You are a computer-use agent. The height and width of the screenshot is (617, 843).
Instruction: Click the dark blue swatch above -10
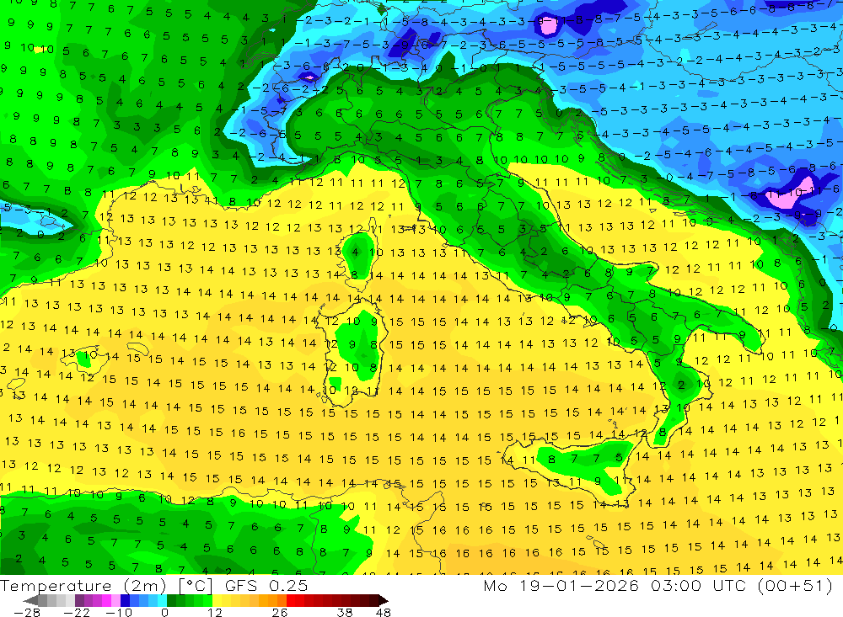point(126,601)
